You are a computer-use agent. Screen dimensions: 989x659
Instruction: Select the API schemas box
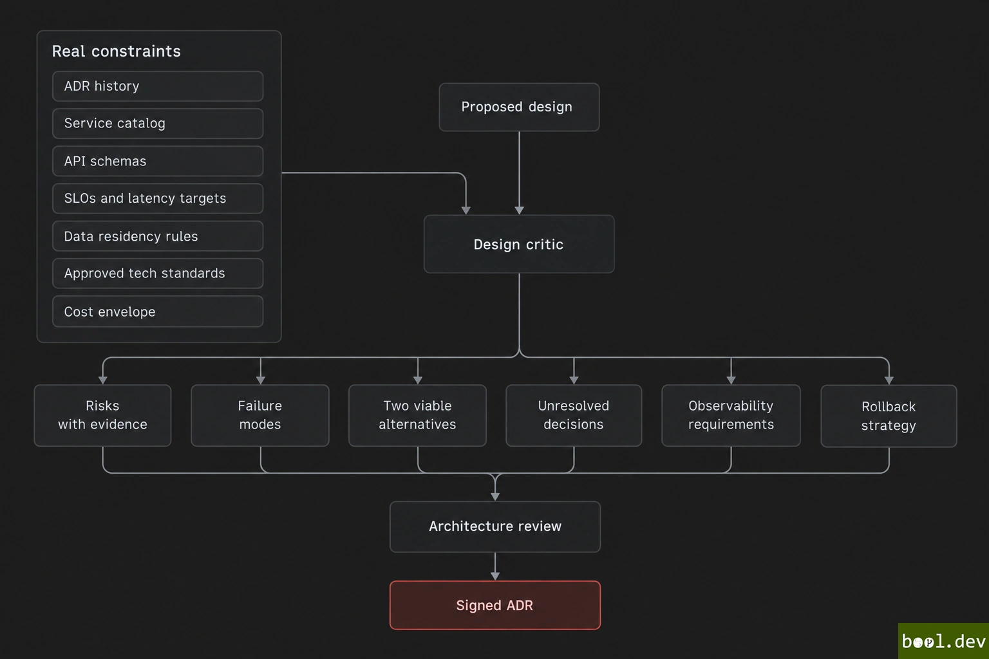158,161
